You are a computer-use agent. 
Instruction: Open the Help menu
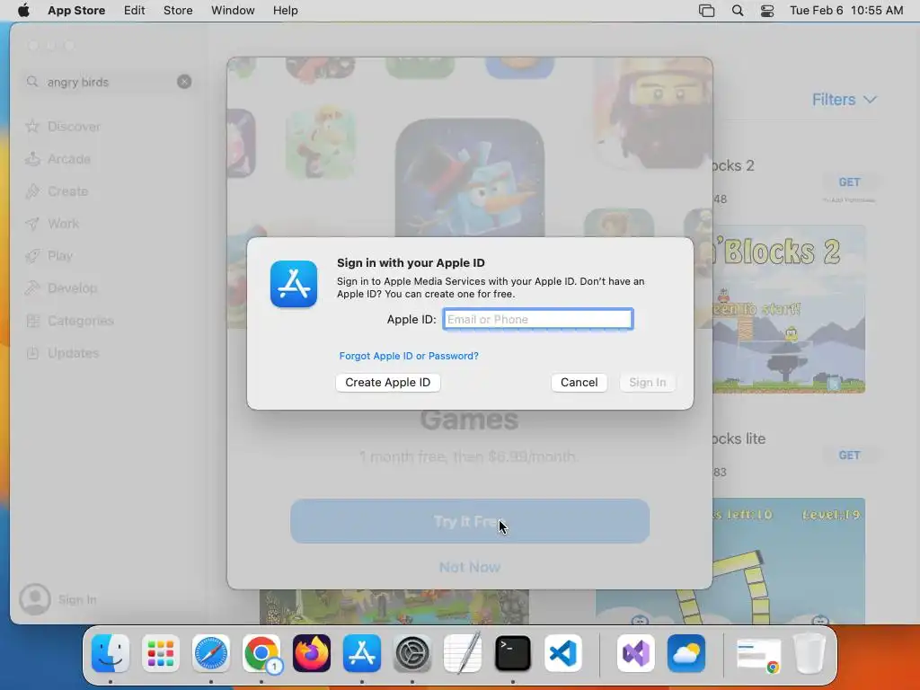(x=285, y=11)
